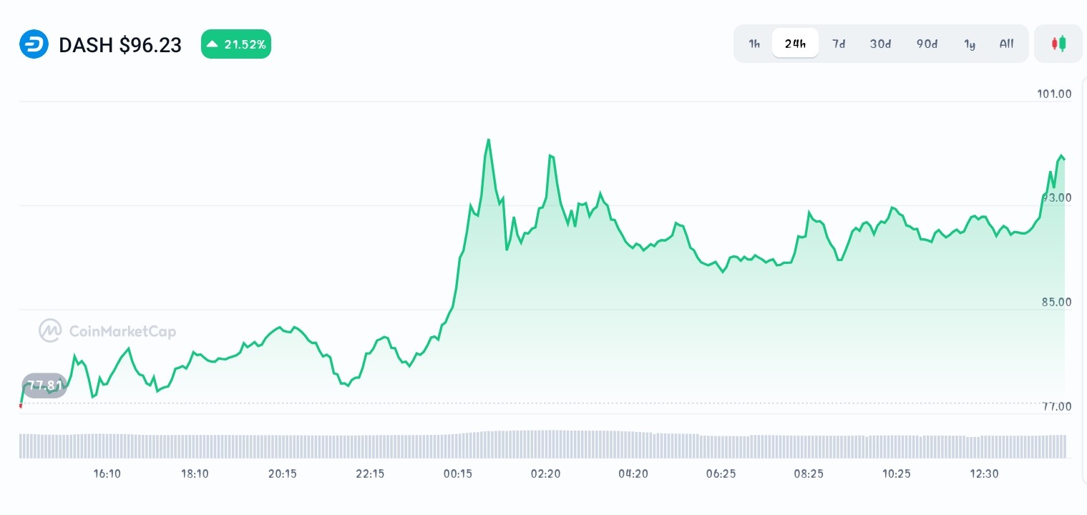The height and width of the screenshot is (515, 1087).
Task: Select the All time range
Action: tap(1006, 44)
